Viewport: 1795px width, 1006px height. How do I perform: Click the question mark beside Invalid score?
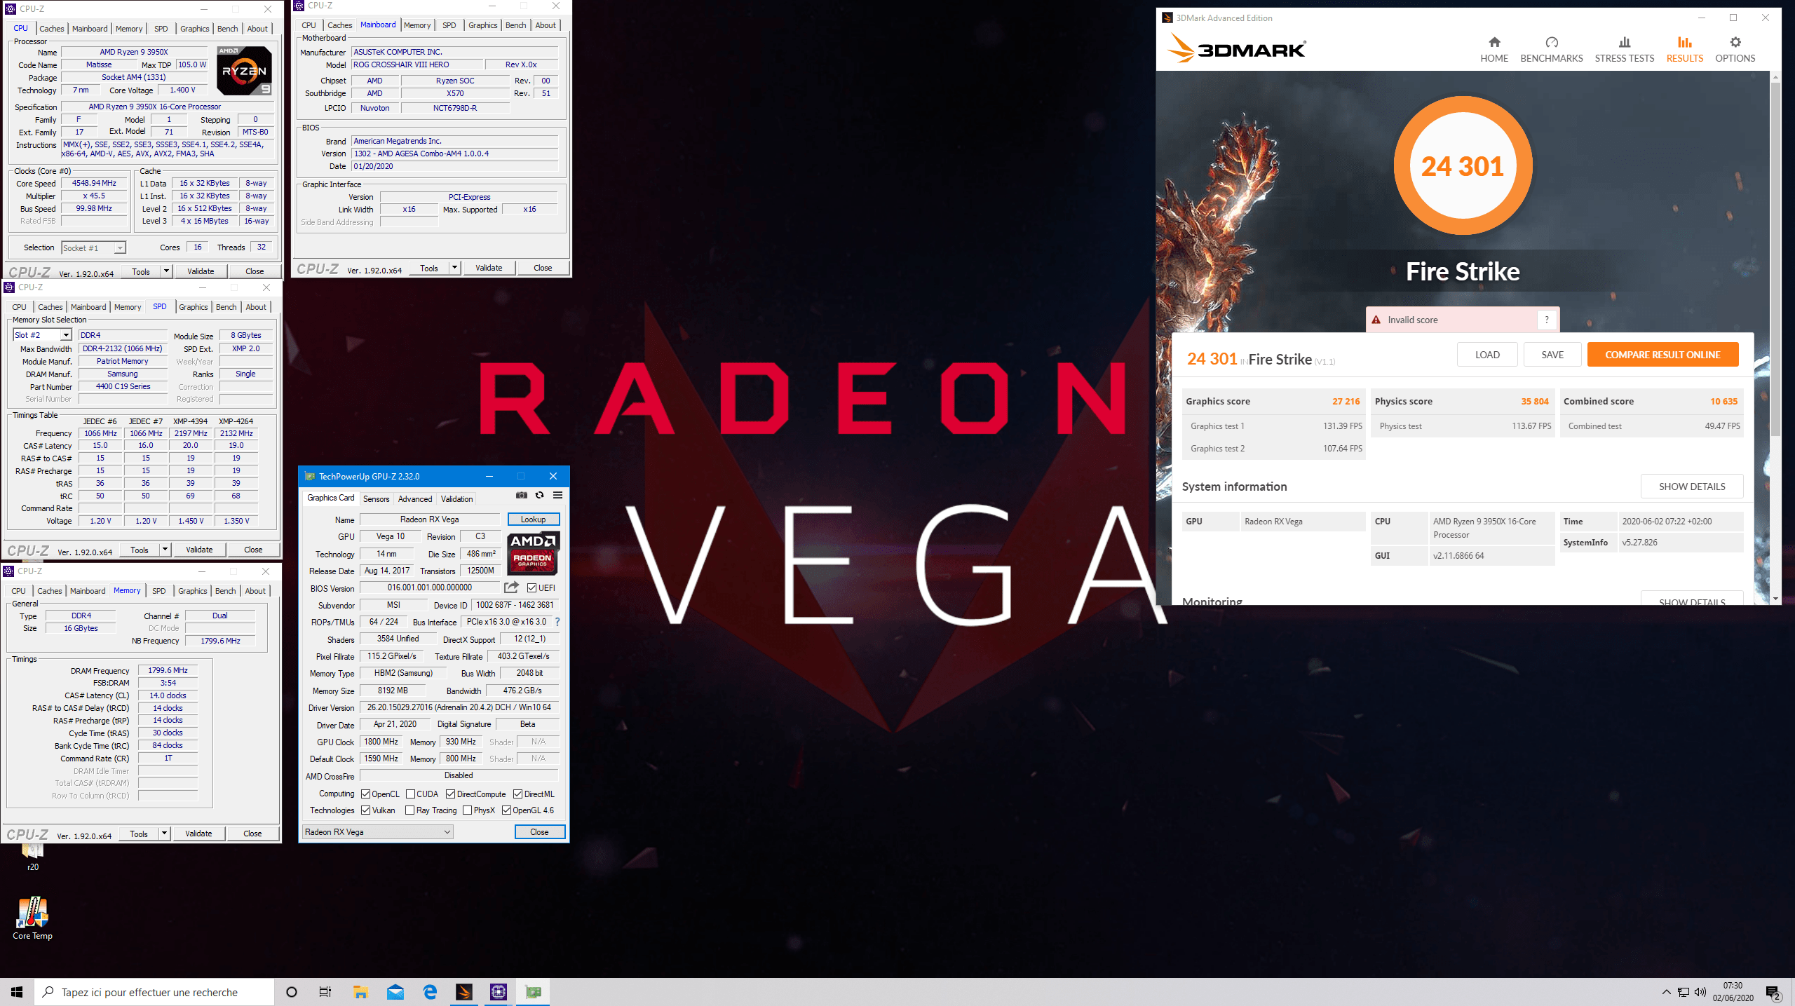(x=1547, y=320)
